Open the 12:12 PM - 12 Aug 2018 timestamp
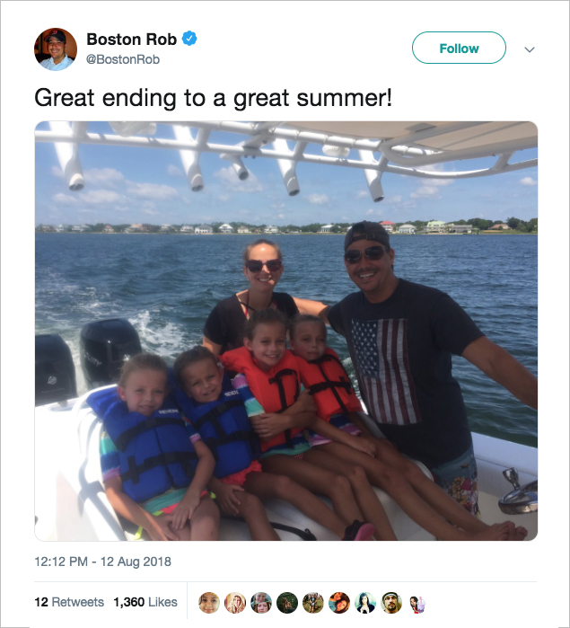The width and height of the screenshot is (570, 628). pos(103,562)
